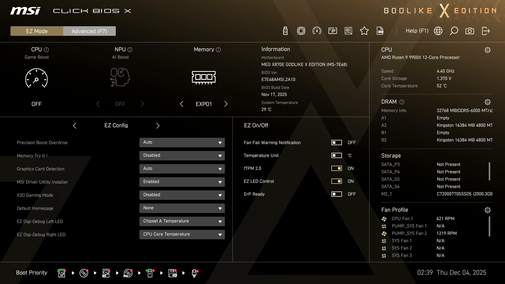Cycle Memory profile to next EXPO setting
The width and height of the screenshot is (505, 284).
(x=226, y=104)
